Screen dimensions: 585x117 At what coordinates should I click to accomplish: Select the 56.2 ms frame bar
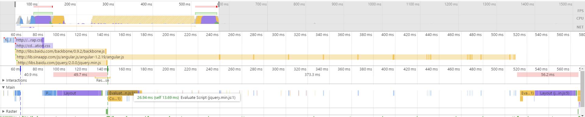548,75
